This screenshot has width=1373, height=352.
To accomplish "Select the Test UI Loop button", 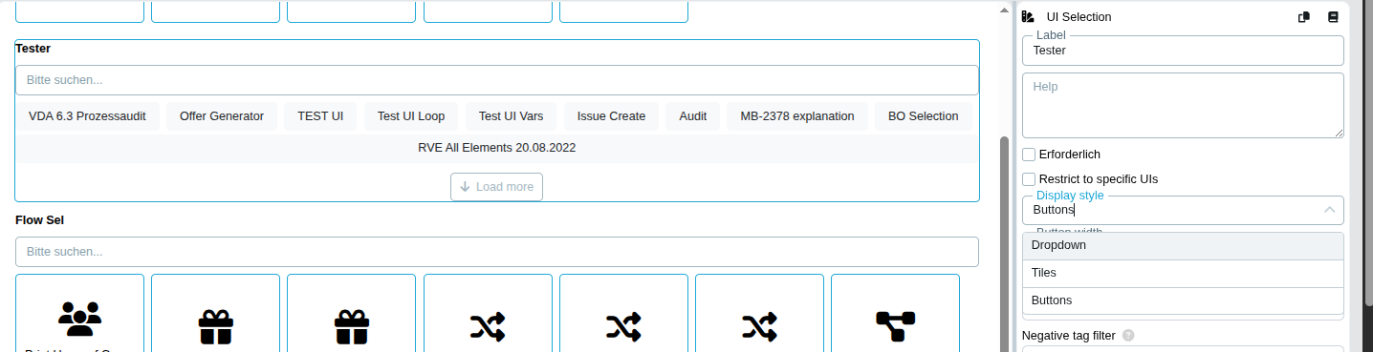I will coord(411,116).
